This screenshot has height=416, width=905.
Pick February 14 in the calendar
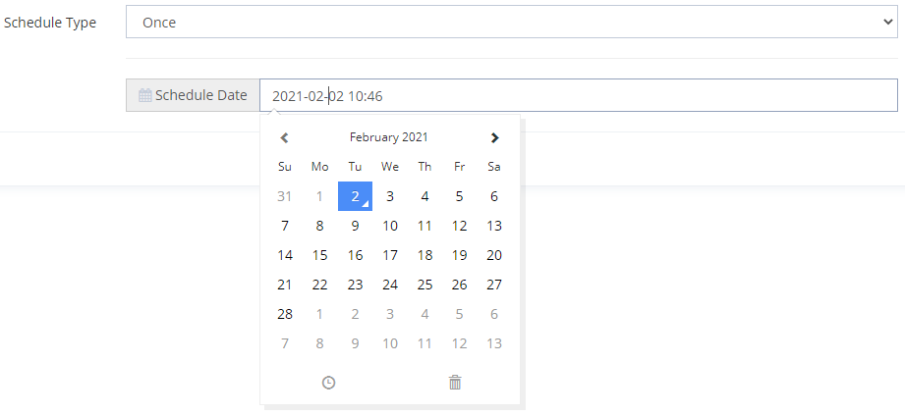285,255
